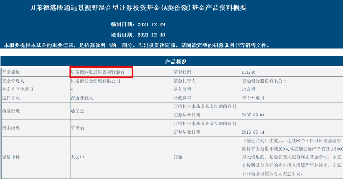Click the 交易币种 label cell
This screenshot has width=343, height=179.
[36, 157]
